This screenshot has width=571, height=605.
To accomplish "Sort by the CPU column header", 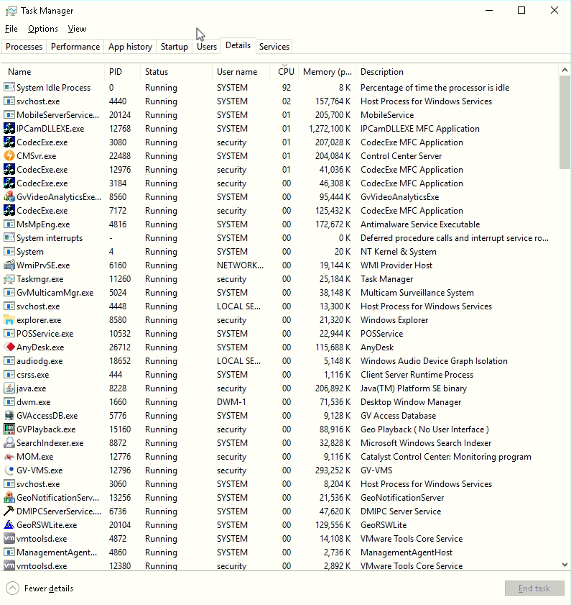I will pyautogui.click(x=284, y=72).
